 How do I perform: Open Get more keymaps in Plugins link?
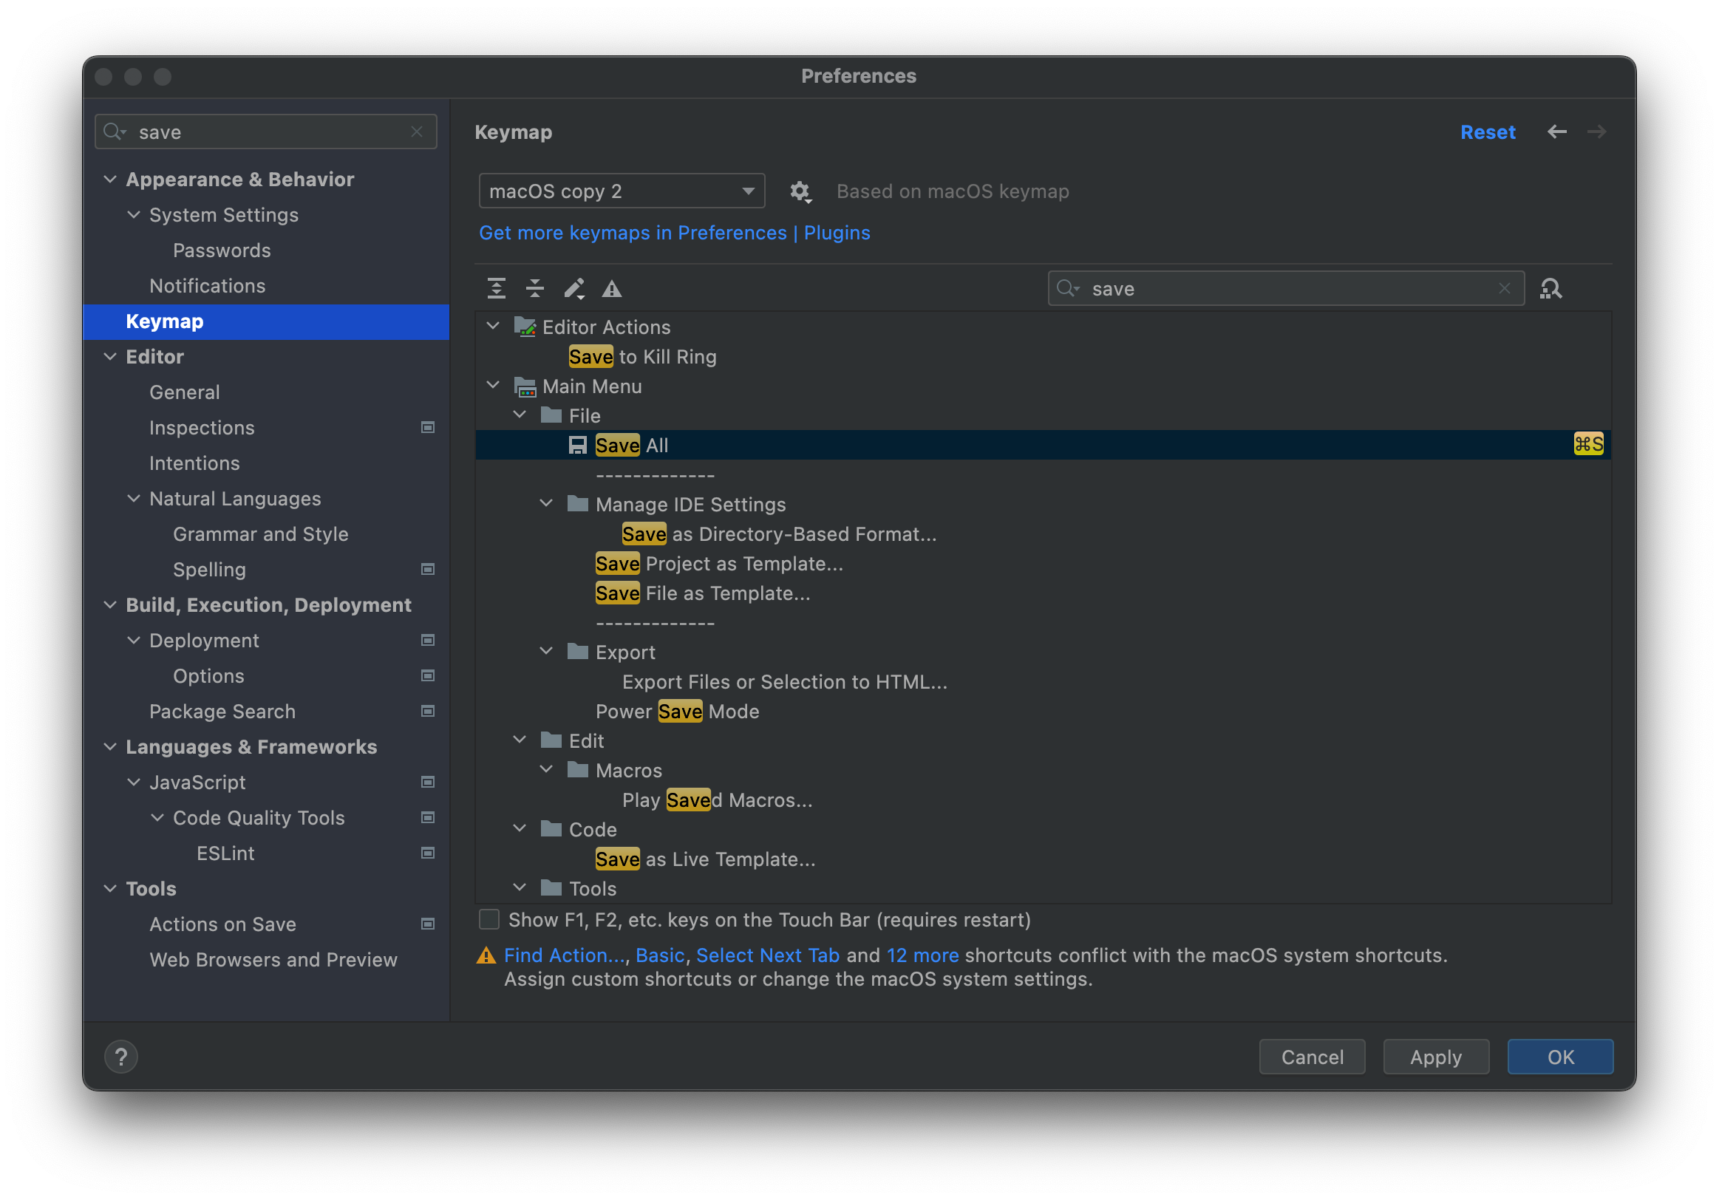coord(674,233)
